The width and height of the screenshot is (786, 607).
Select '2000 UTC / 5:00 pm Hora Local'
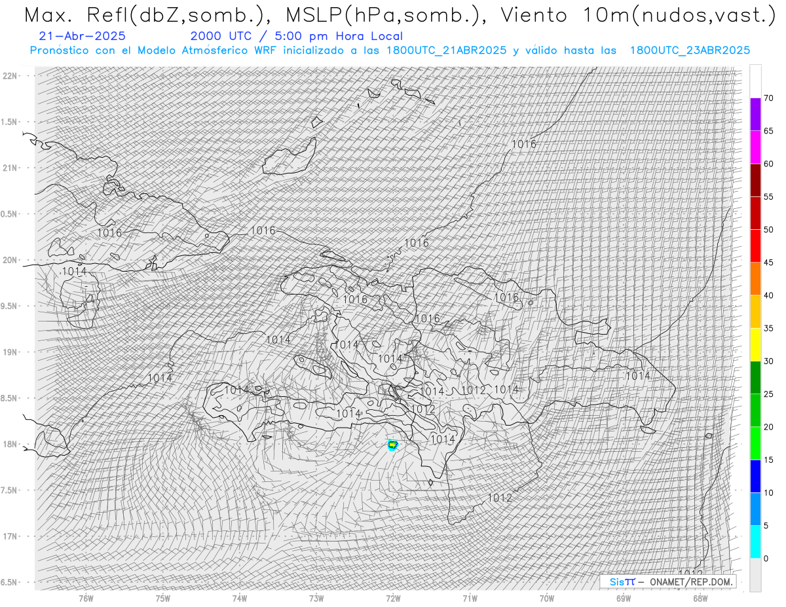coord(297,36)
